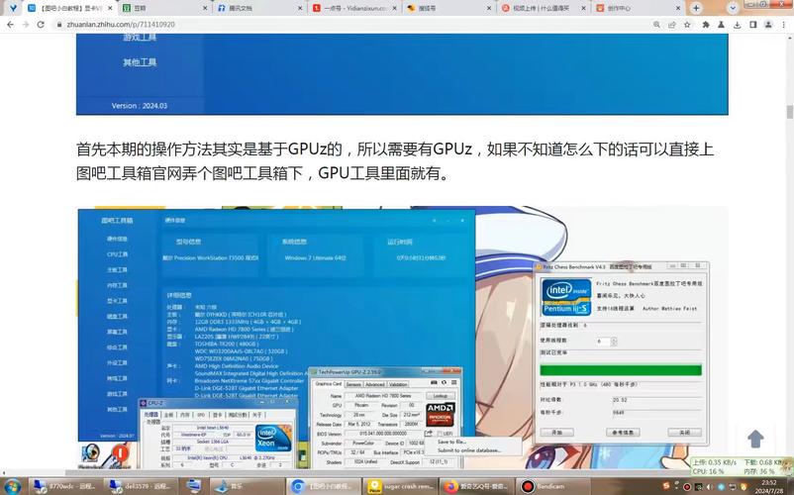
Task: Open the browser downloads icon
Action: (738, 25)
